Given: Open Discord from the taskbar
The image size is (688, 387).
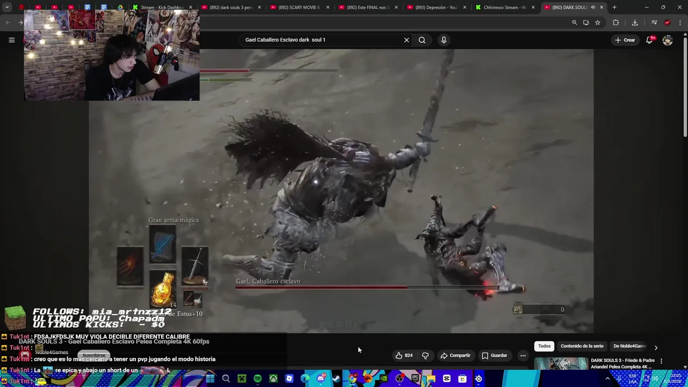Looking at the screenshot, I should [x=321, y=378].
